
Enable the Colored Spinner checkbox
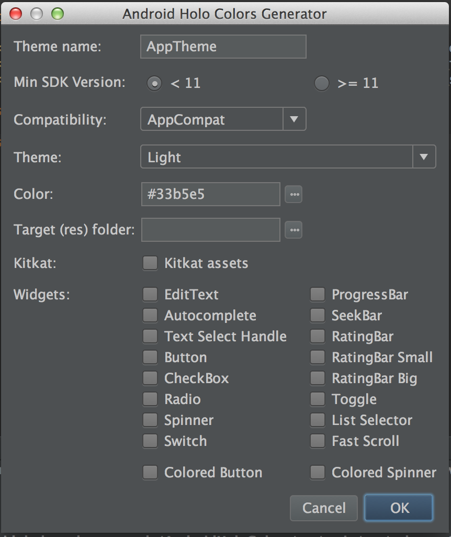[318, 473]
